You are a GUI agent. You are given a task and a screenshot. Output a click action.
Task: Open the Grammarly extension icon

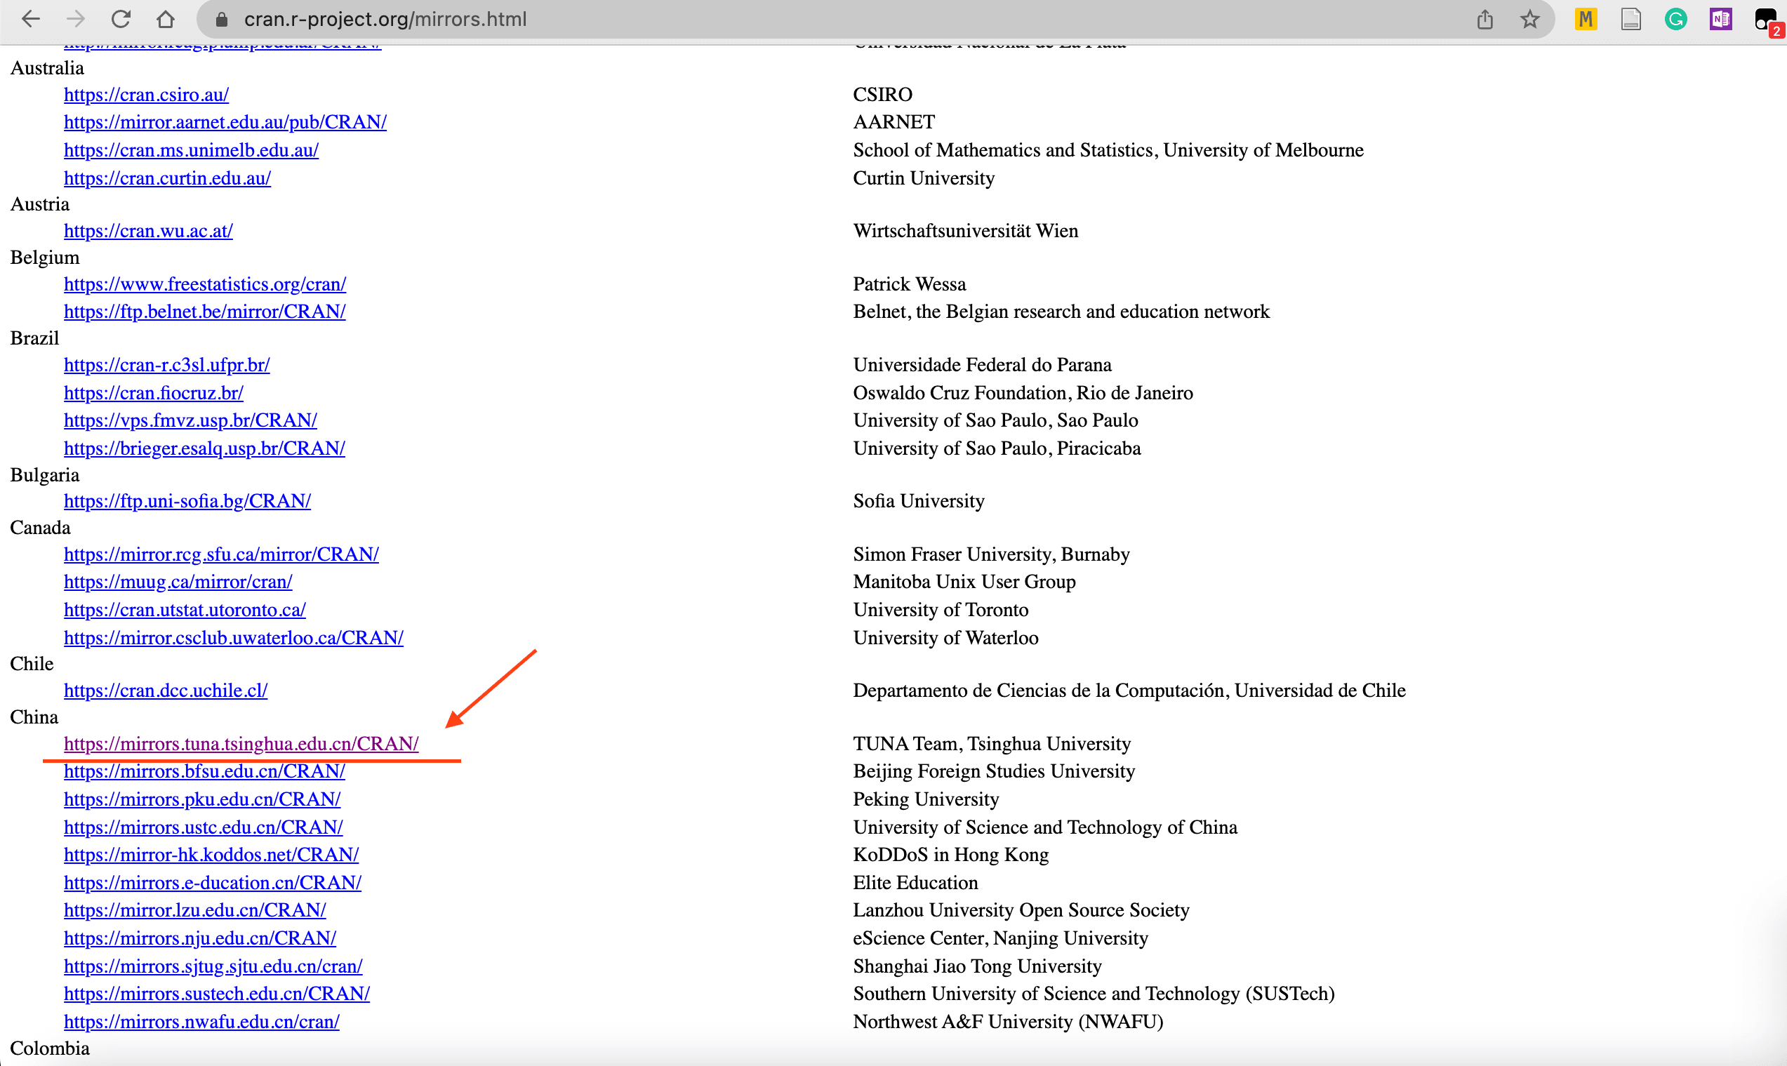pyautogui.click(x=1675, y=19)
